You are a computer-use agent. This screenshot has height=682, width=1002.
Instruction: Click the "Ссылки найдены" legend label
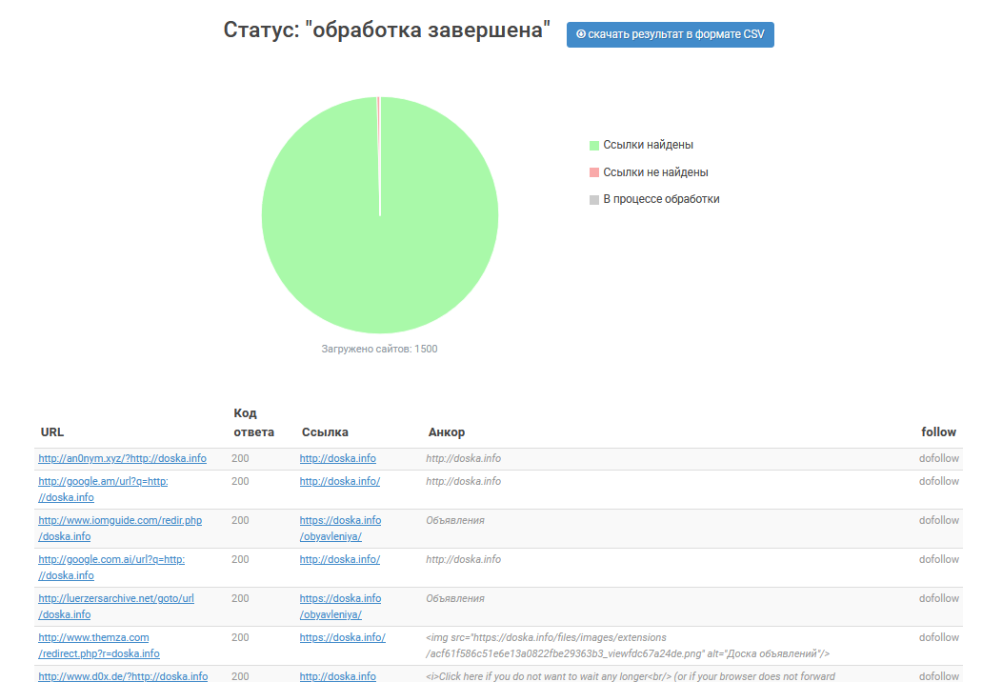648,145
